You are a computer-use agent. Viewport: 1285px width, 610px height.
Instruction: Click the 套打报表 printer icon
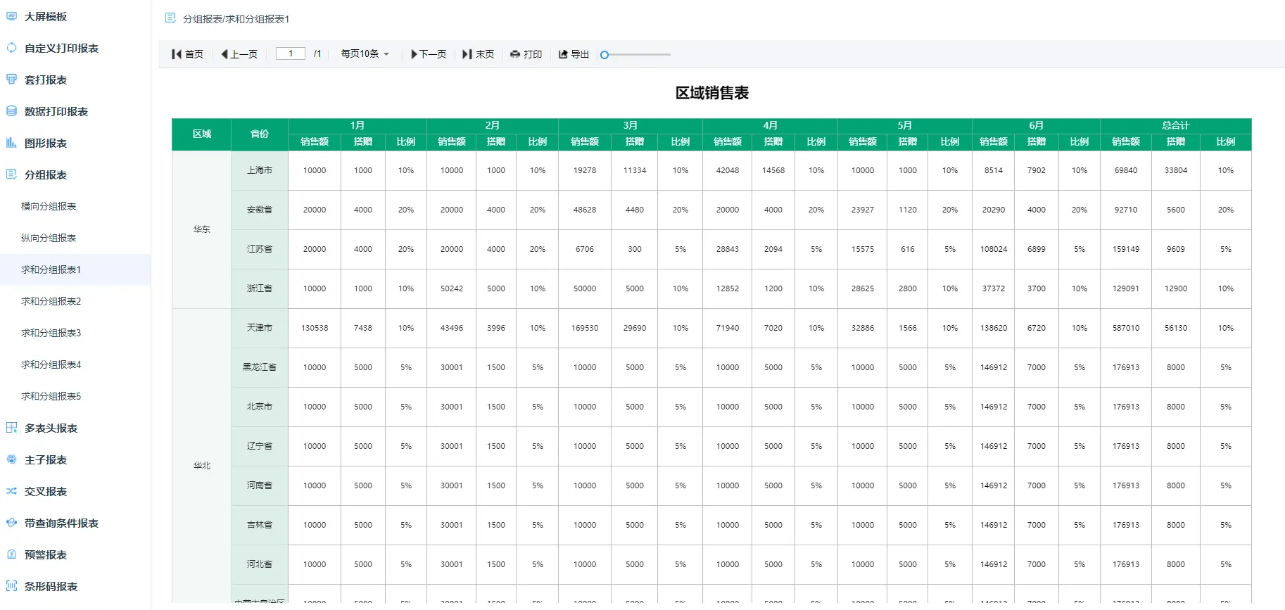click(x=11, y=80)
